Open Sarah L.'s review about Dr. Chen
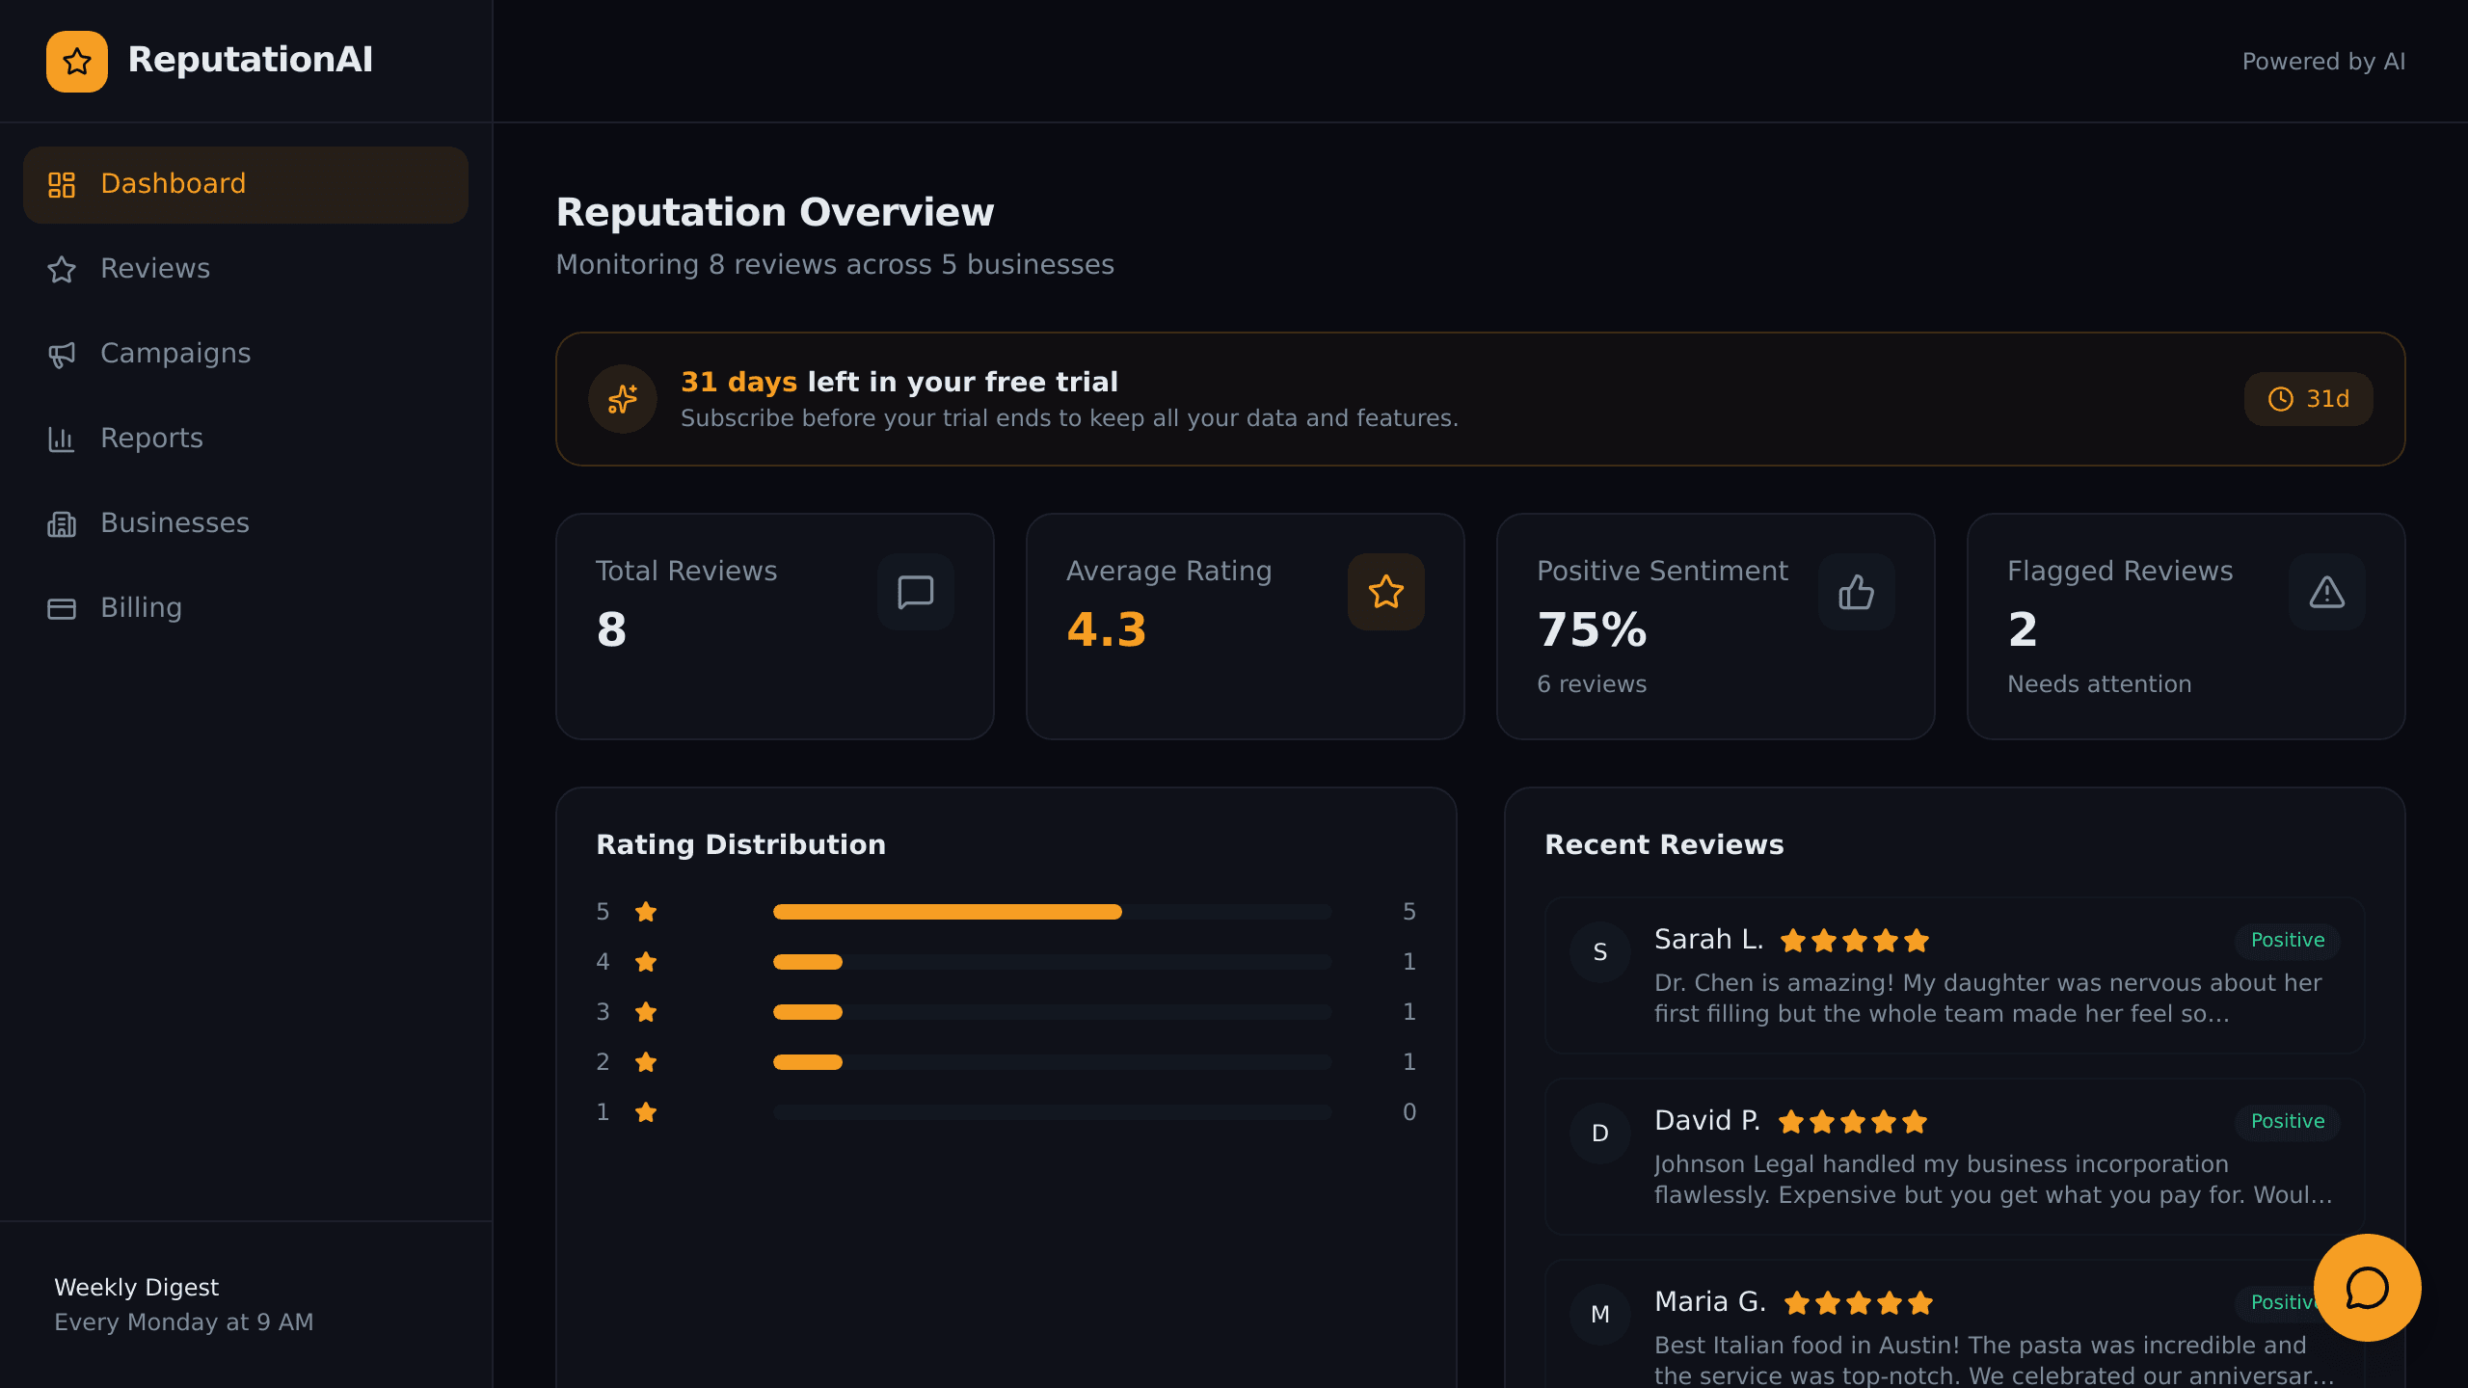The height and width of the screenshot is (1388, 2468). (1955, 975)
